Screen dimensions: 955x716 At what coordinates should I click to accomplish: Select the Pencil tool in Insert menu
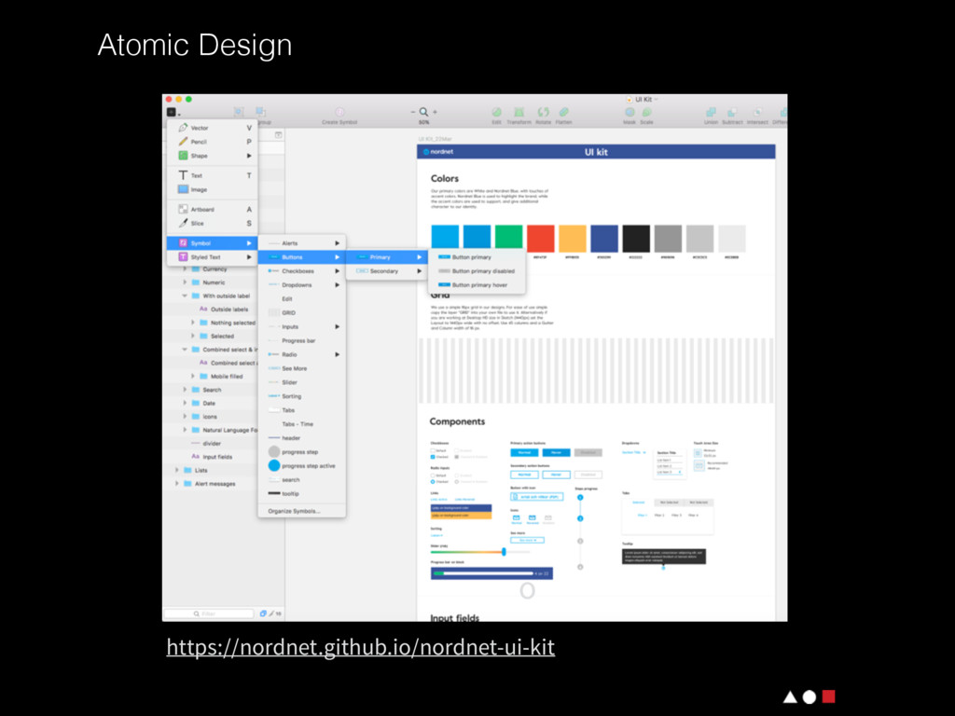click(x=213, y=142)
